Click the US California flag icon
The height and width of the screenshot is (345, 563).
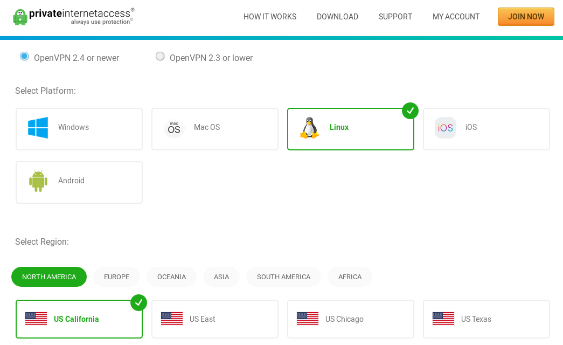pos(36,319)
